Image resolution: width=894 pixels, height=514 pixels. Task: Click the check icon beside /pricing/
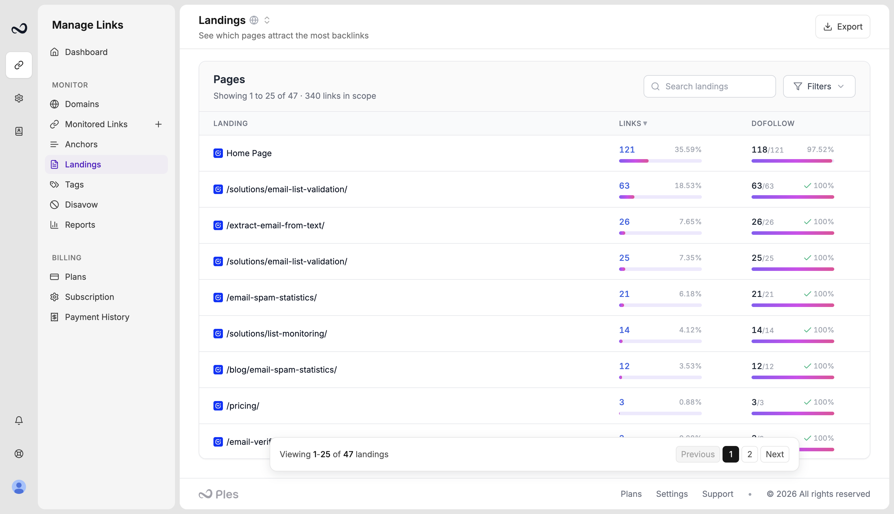(x=218, y=406)
